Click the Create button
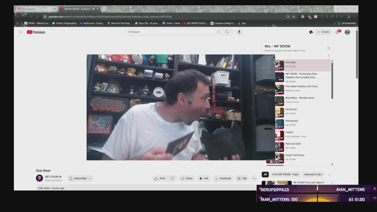The width and height of the screenshot is (377, 212). (323, 32)
